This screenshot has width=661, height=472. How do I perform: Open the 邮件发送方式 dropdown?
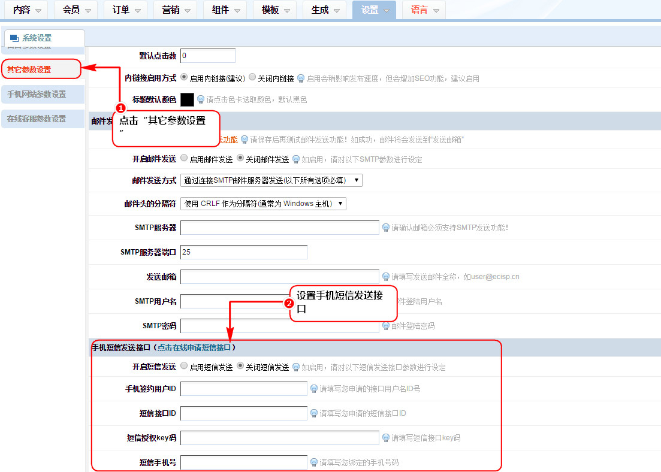271,180
